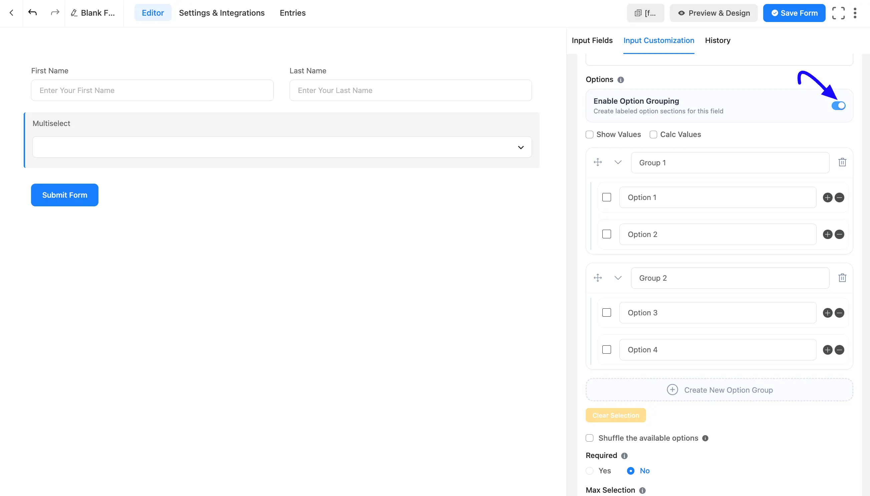Mark Option 4 as default selected
The height and width of the screenshot is (496, 870).
(606, 350)
